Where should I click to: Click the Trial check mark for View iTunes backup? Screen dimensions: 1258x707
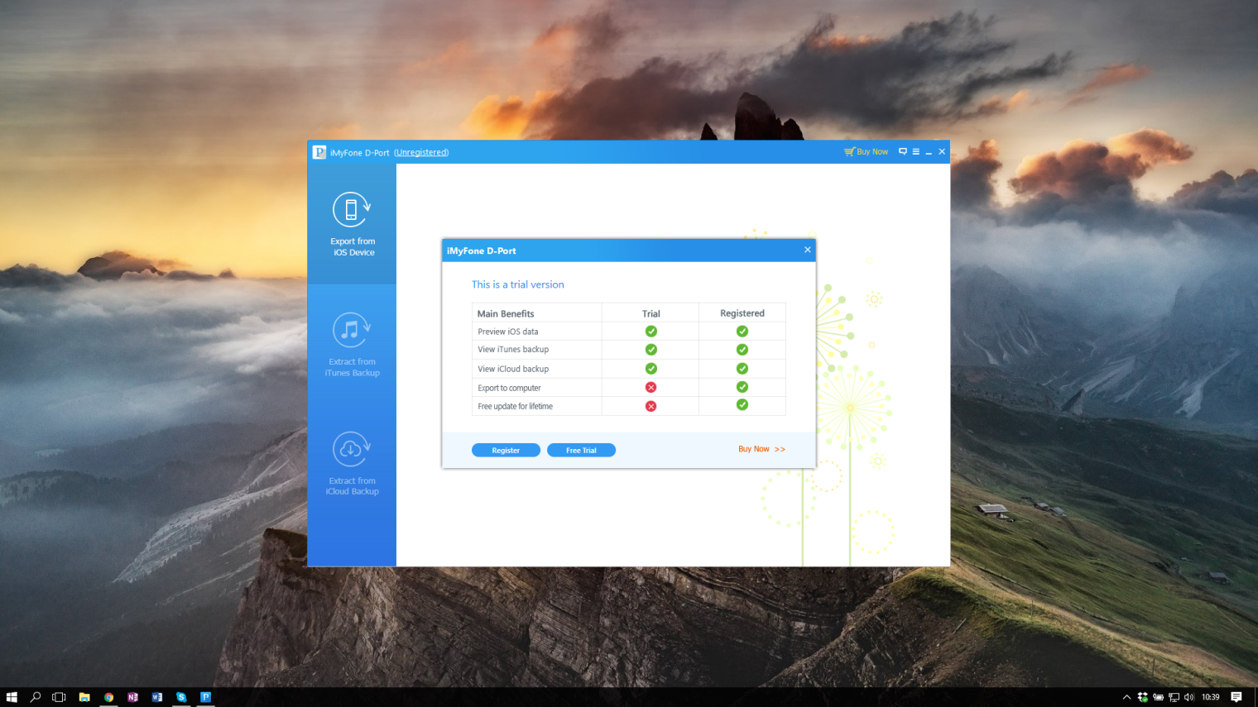click(651, 350)
